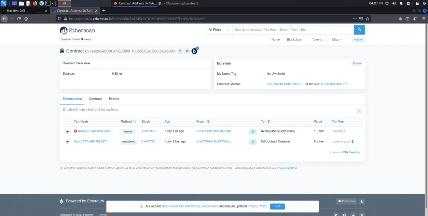Switch to the Events tab
This screenshot has width=428, height=216.
114,99
